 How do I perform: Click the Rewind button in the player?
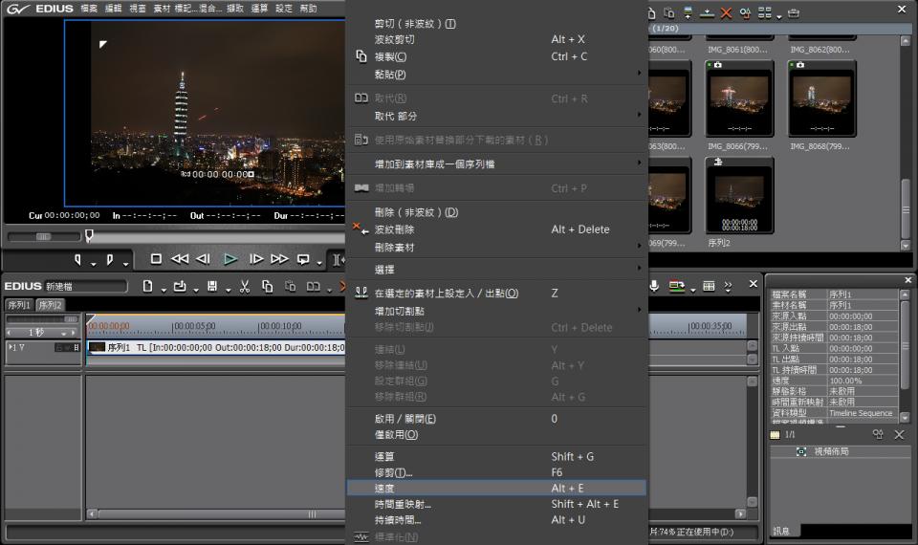pos(179,259)
